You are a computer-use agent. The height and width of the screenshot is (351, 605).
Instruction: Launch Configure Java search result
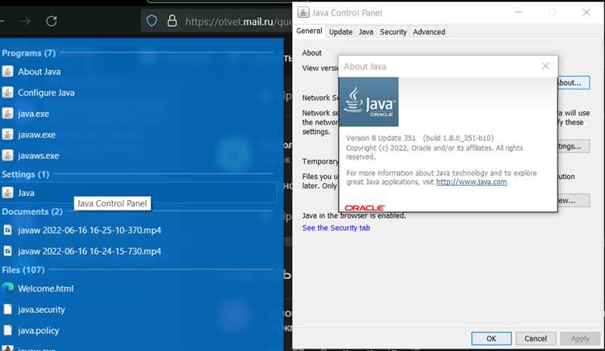(46, 93)
